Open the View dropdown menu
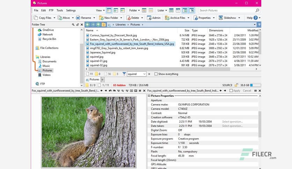This screenshot has height=169, width=292. (100, 10)
